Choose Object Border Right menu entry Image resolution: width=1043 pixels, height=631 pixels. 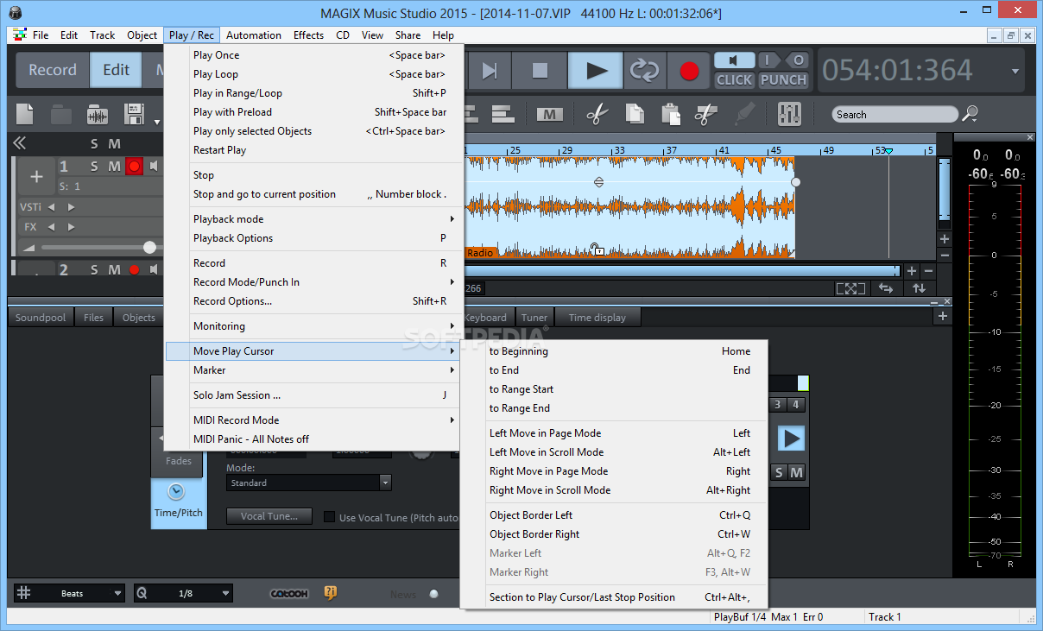click(615, 534)
